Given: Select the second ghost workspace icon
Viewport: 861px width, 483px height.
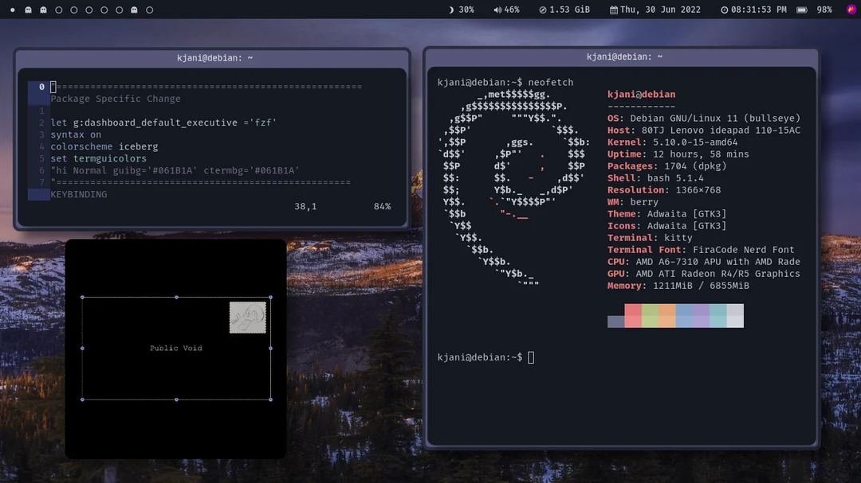Looking at the screenshot, I should tap(43, 10).
